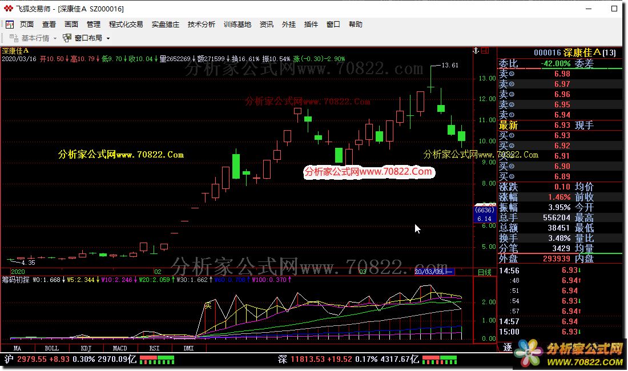This screenshot has height=371, width=628.
Task: Click the date marker 20/03/09 on time axis
Action: click(x=434, y=272)
